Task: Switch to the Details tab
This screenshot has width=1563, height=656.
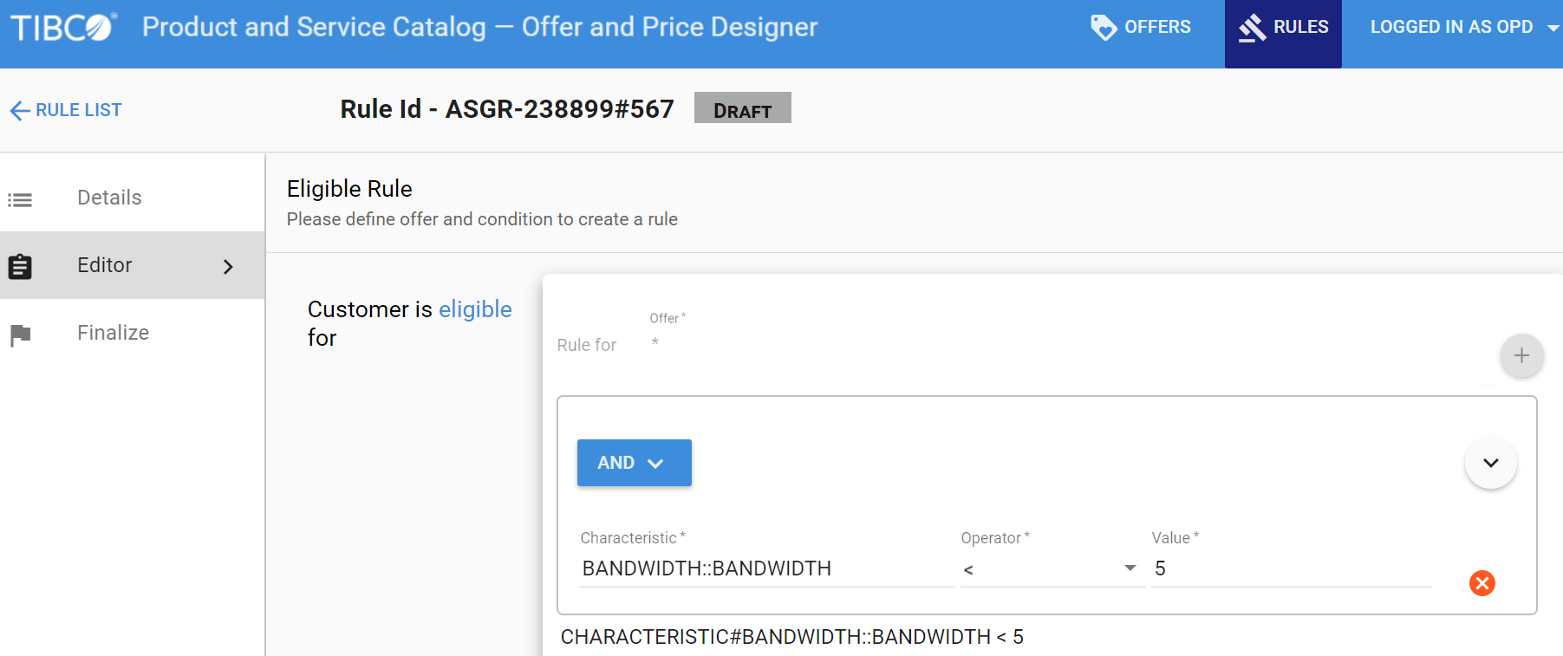Action: [x=109, y=198]
